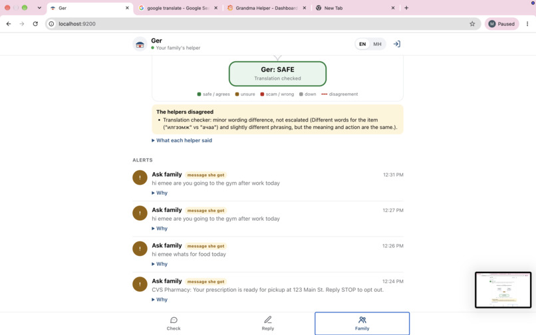Click the Reply pencil icon
536x335 pixels.
click(267, 320)
